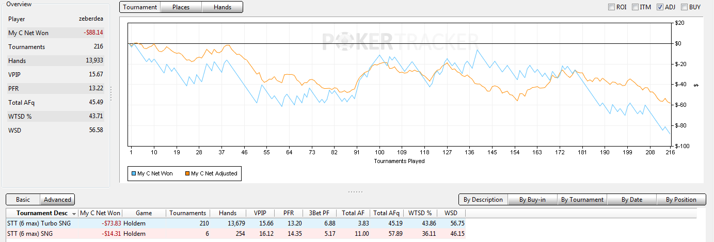Group report By Buy-in
This screenshot has height=242, width=714.
point(532,200)
